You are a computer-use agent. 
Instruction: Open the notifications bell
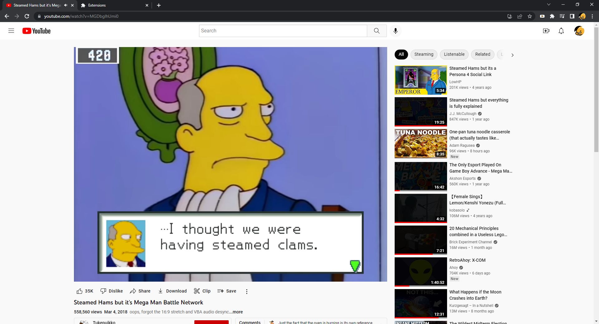point(561,31)
